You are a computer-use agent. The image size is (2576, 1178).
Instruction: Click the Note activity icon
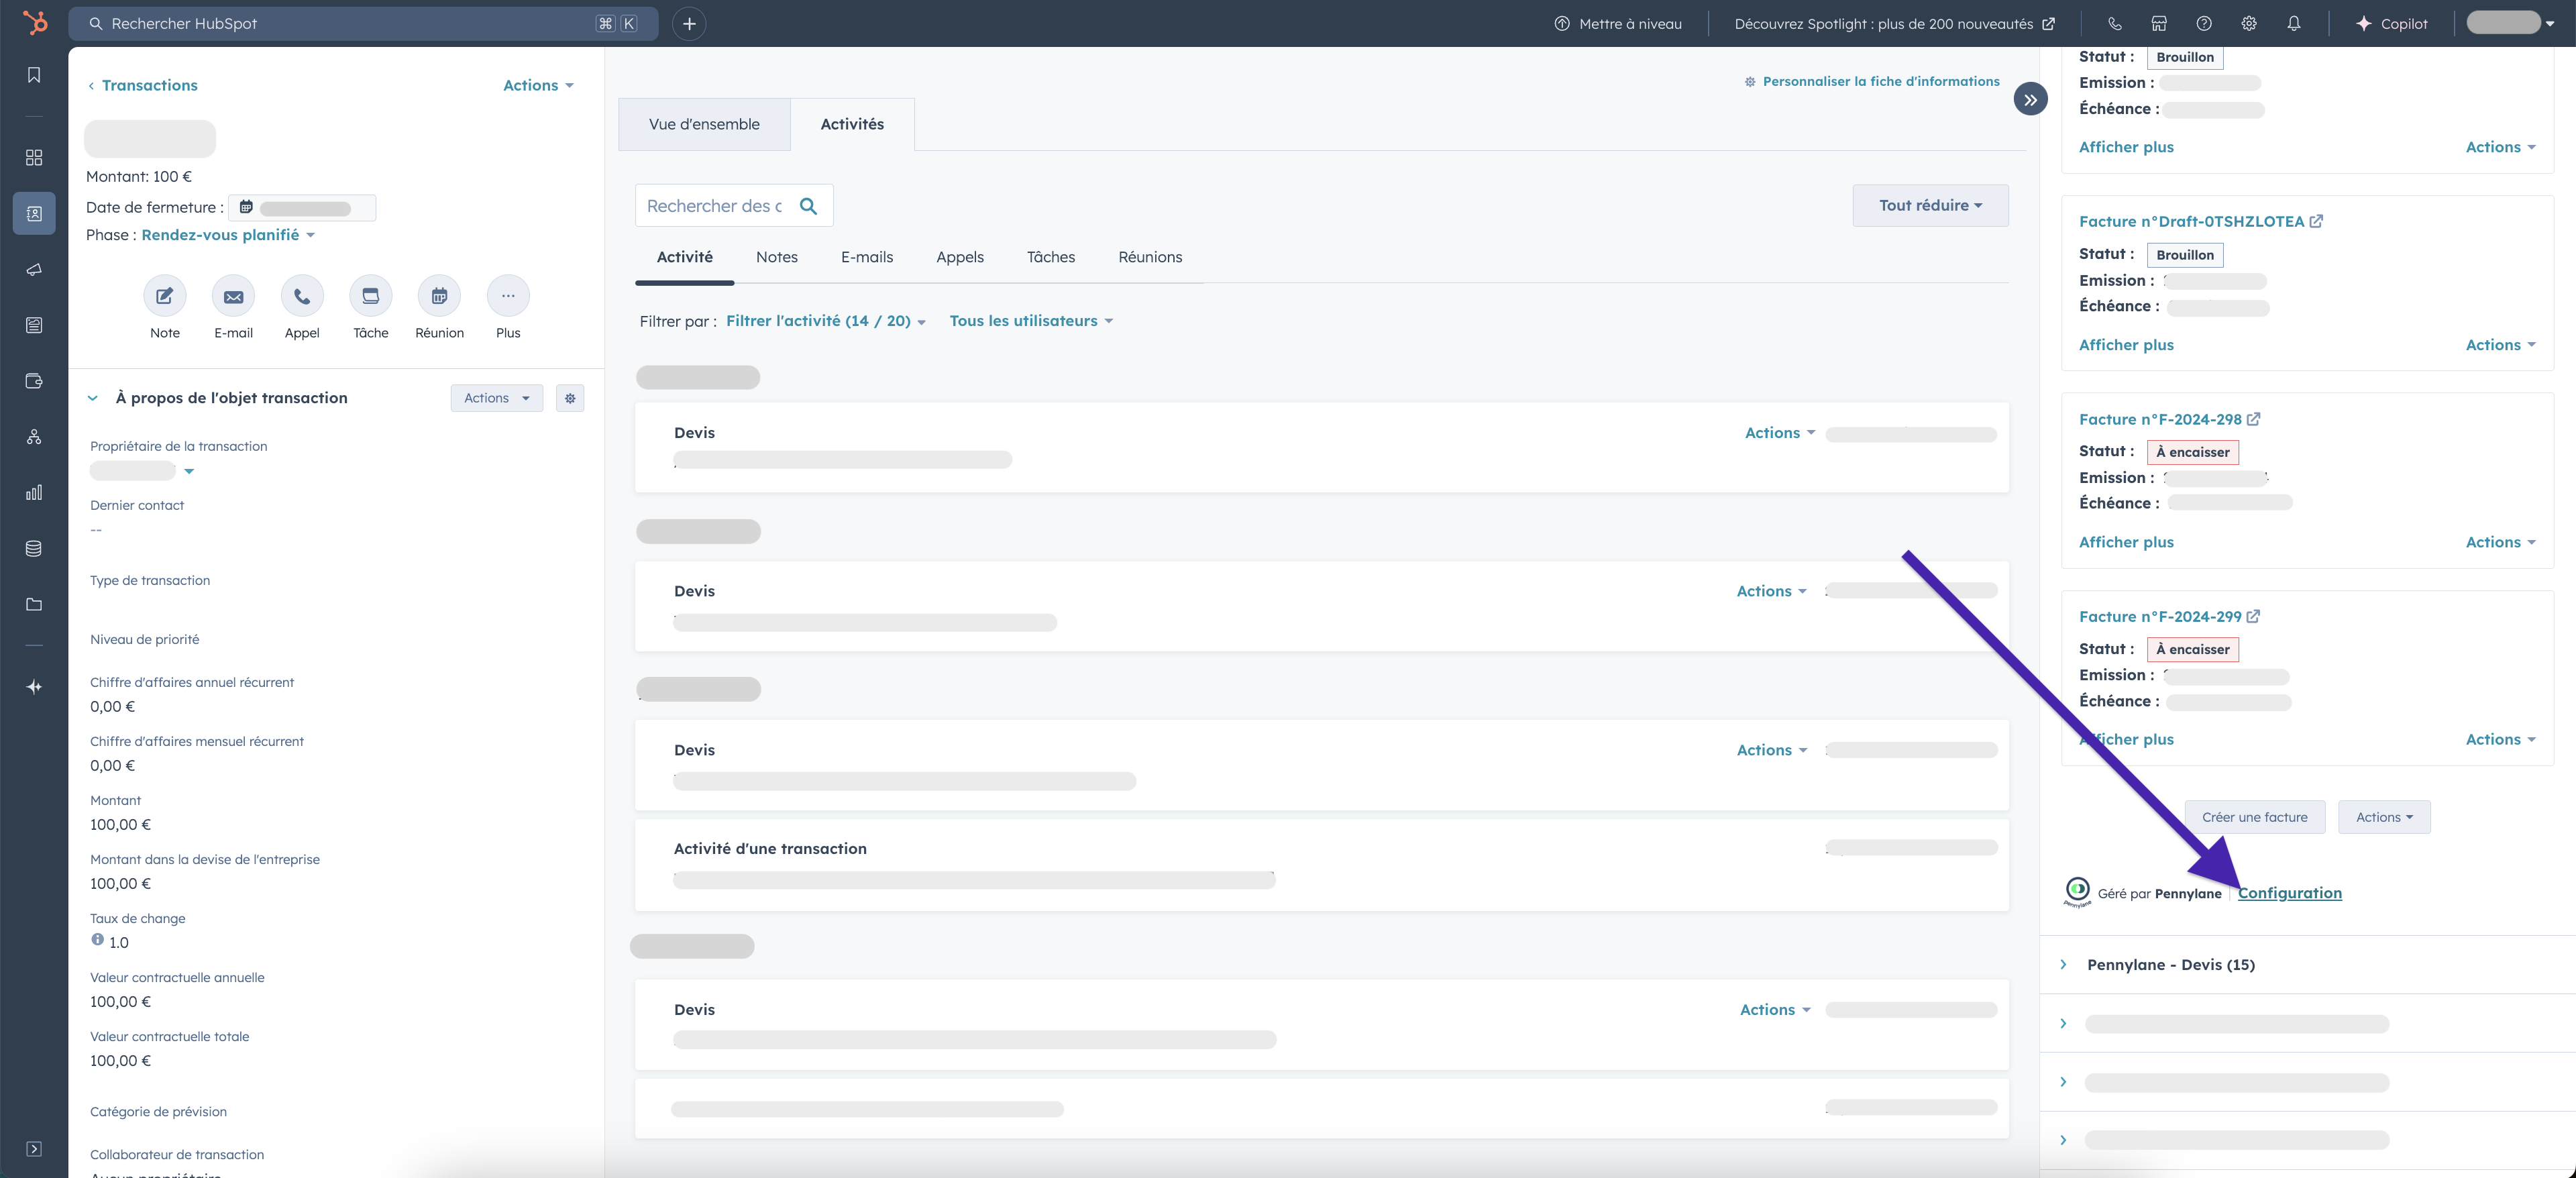pyautogui.click(x=165, y=296)
